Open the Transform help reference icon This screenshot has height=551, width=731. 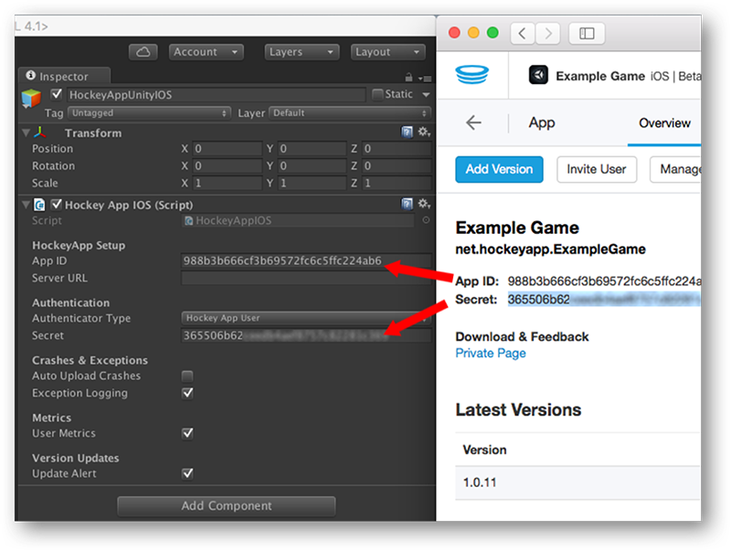pyautogui.click(x=407, y=132)
